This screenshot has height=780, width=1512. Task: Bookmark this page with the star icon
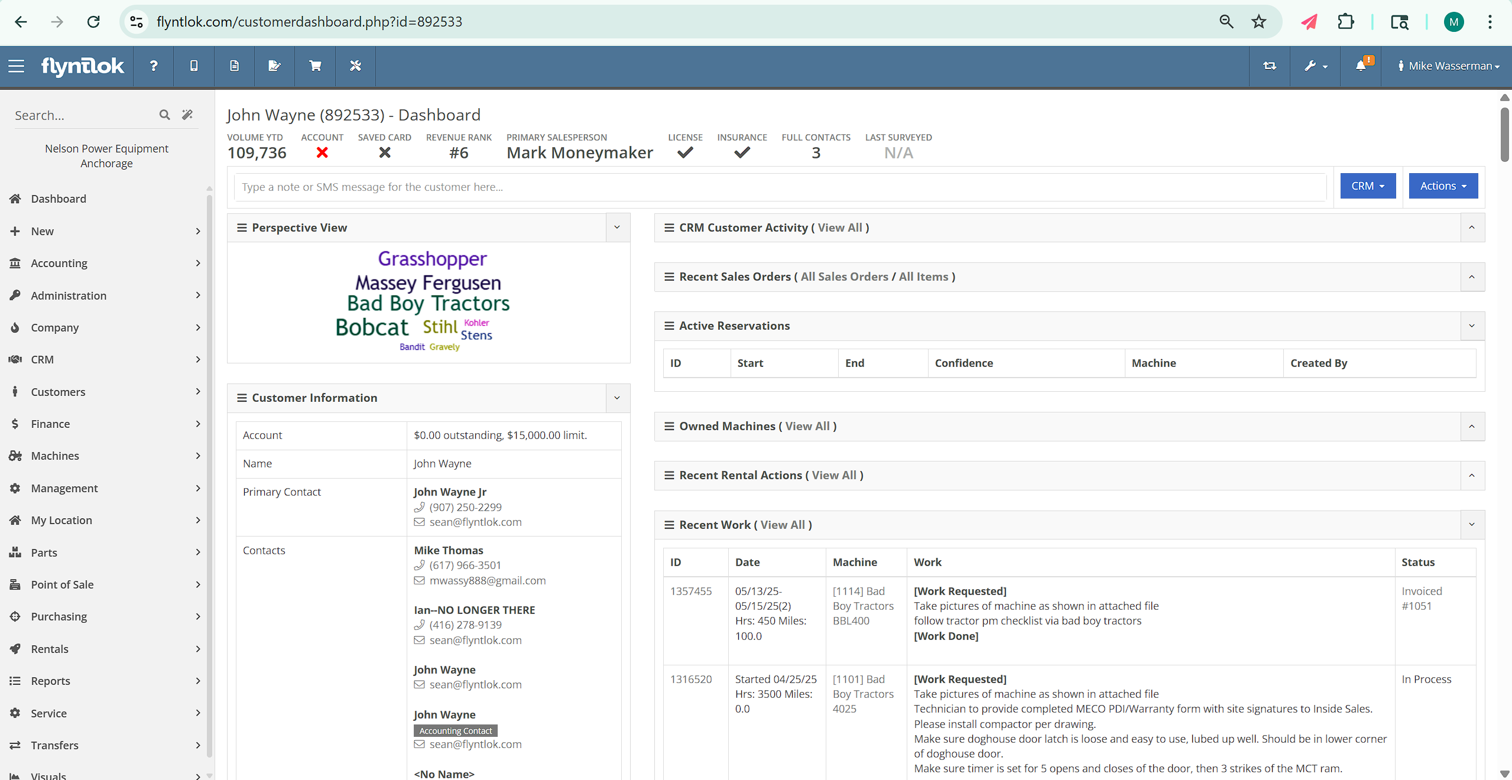coord(1258,22)
